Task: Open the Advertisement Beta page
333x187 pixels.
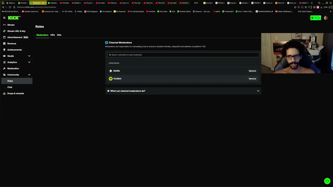Action: pos(18,37)
